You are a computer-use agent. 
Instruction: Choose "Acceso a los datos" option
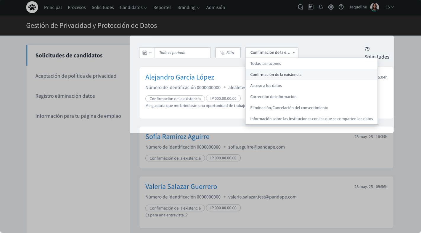pyautogui.click(x=266, y=86)
